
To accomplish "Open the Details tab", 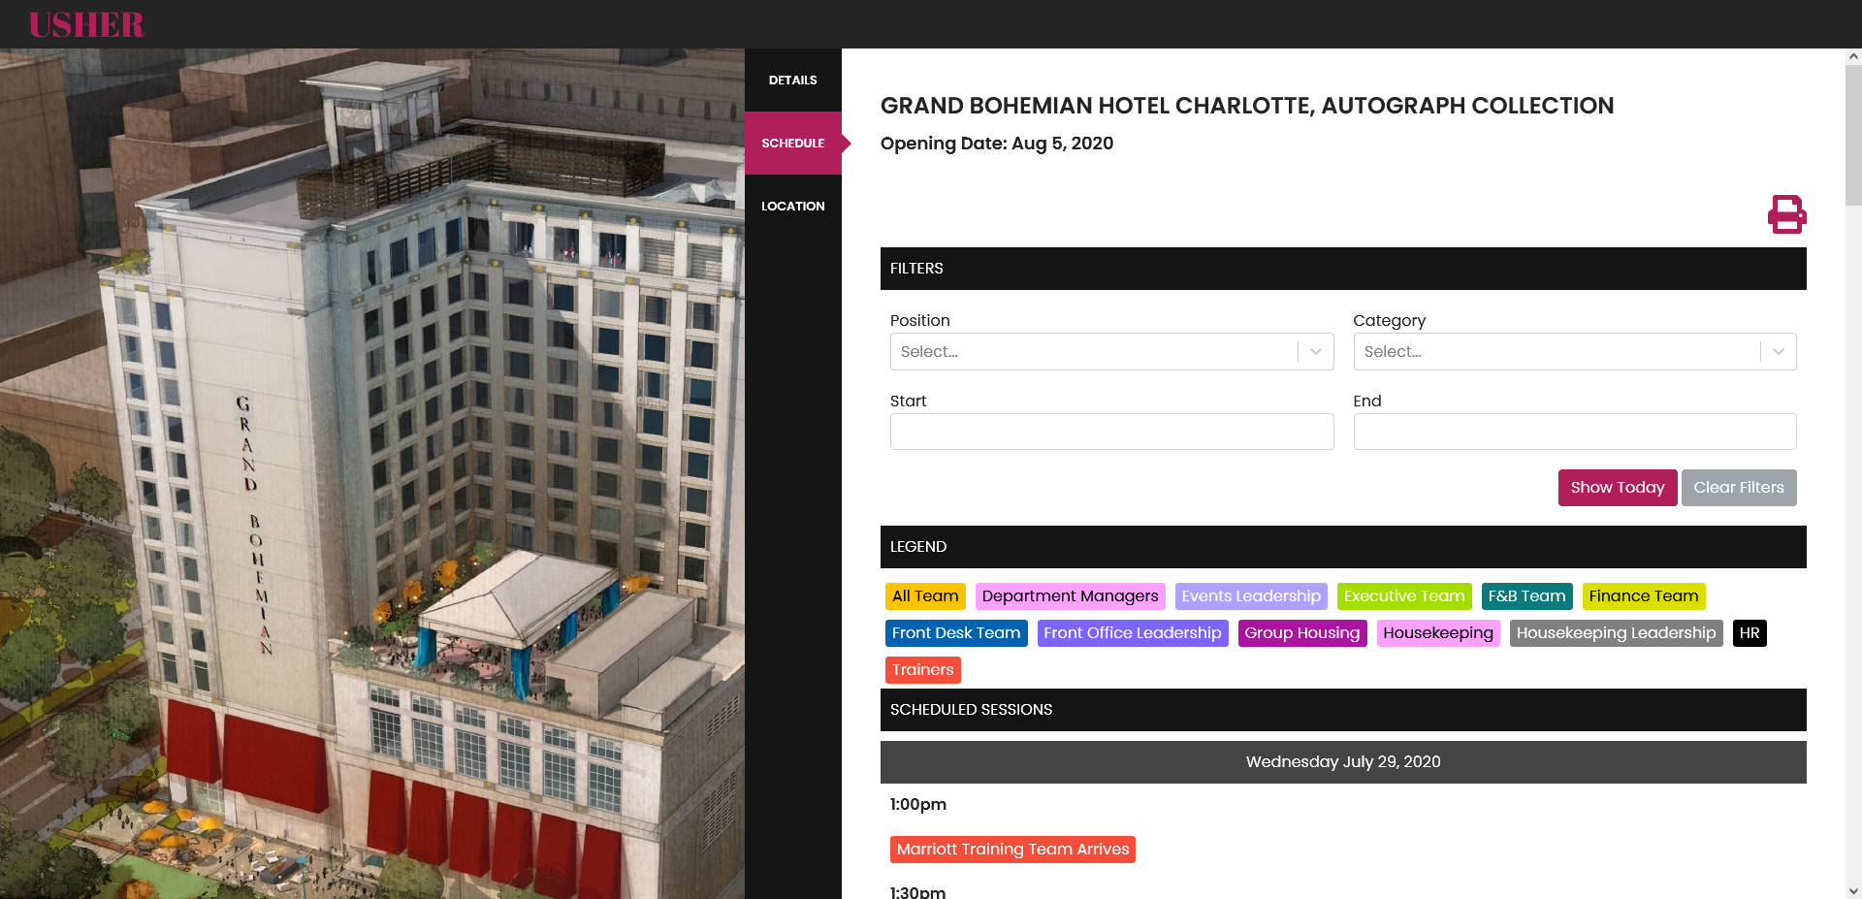I will [792, 80].
